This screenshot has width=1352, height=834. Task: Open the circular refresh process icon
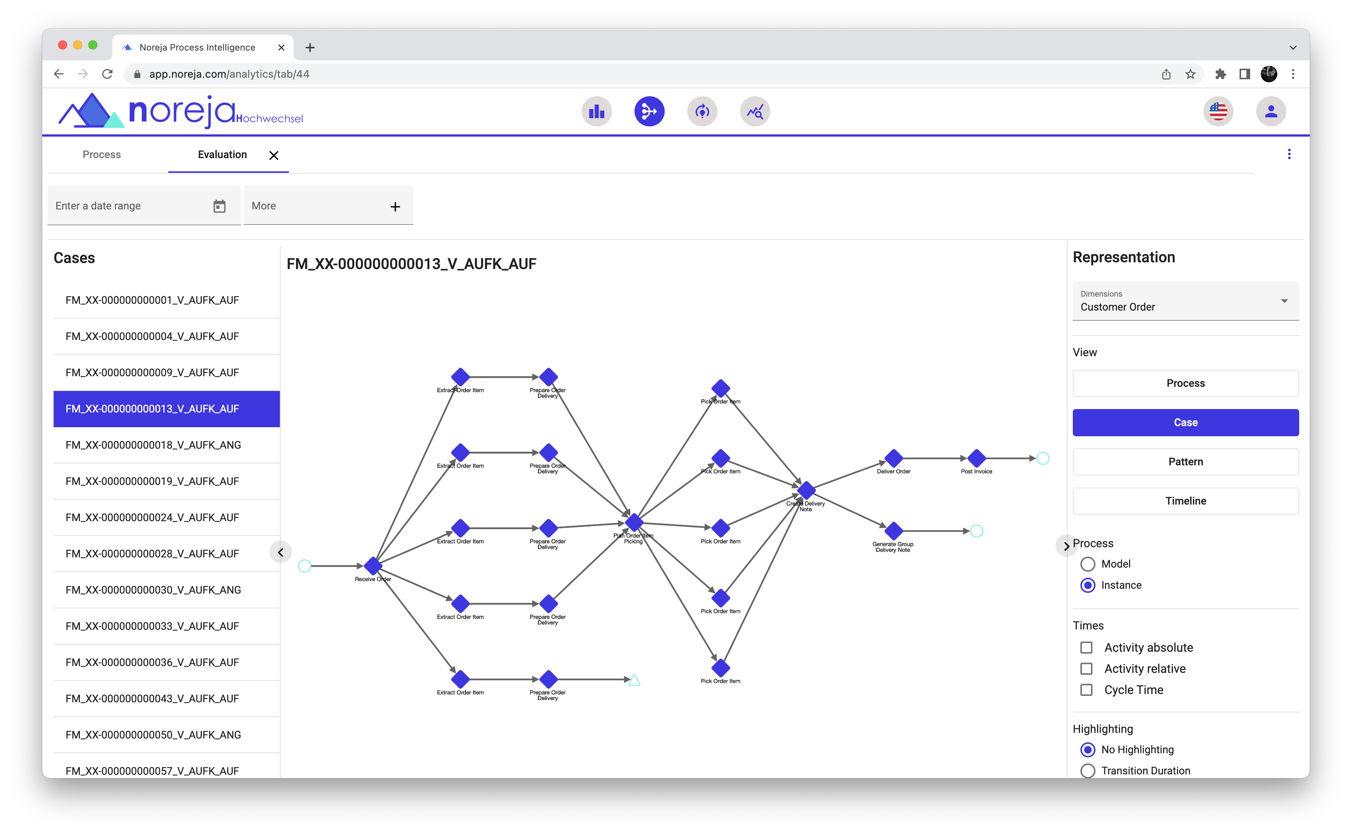pyautogui.click(x=702, y=112)
